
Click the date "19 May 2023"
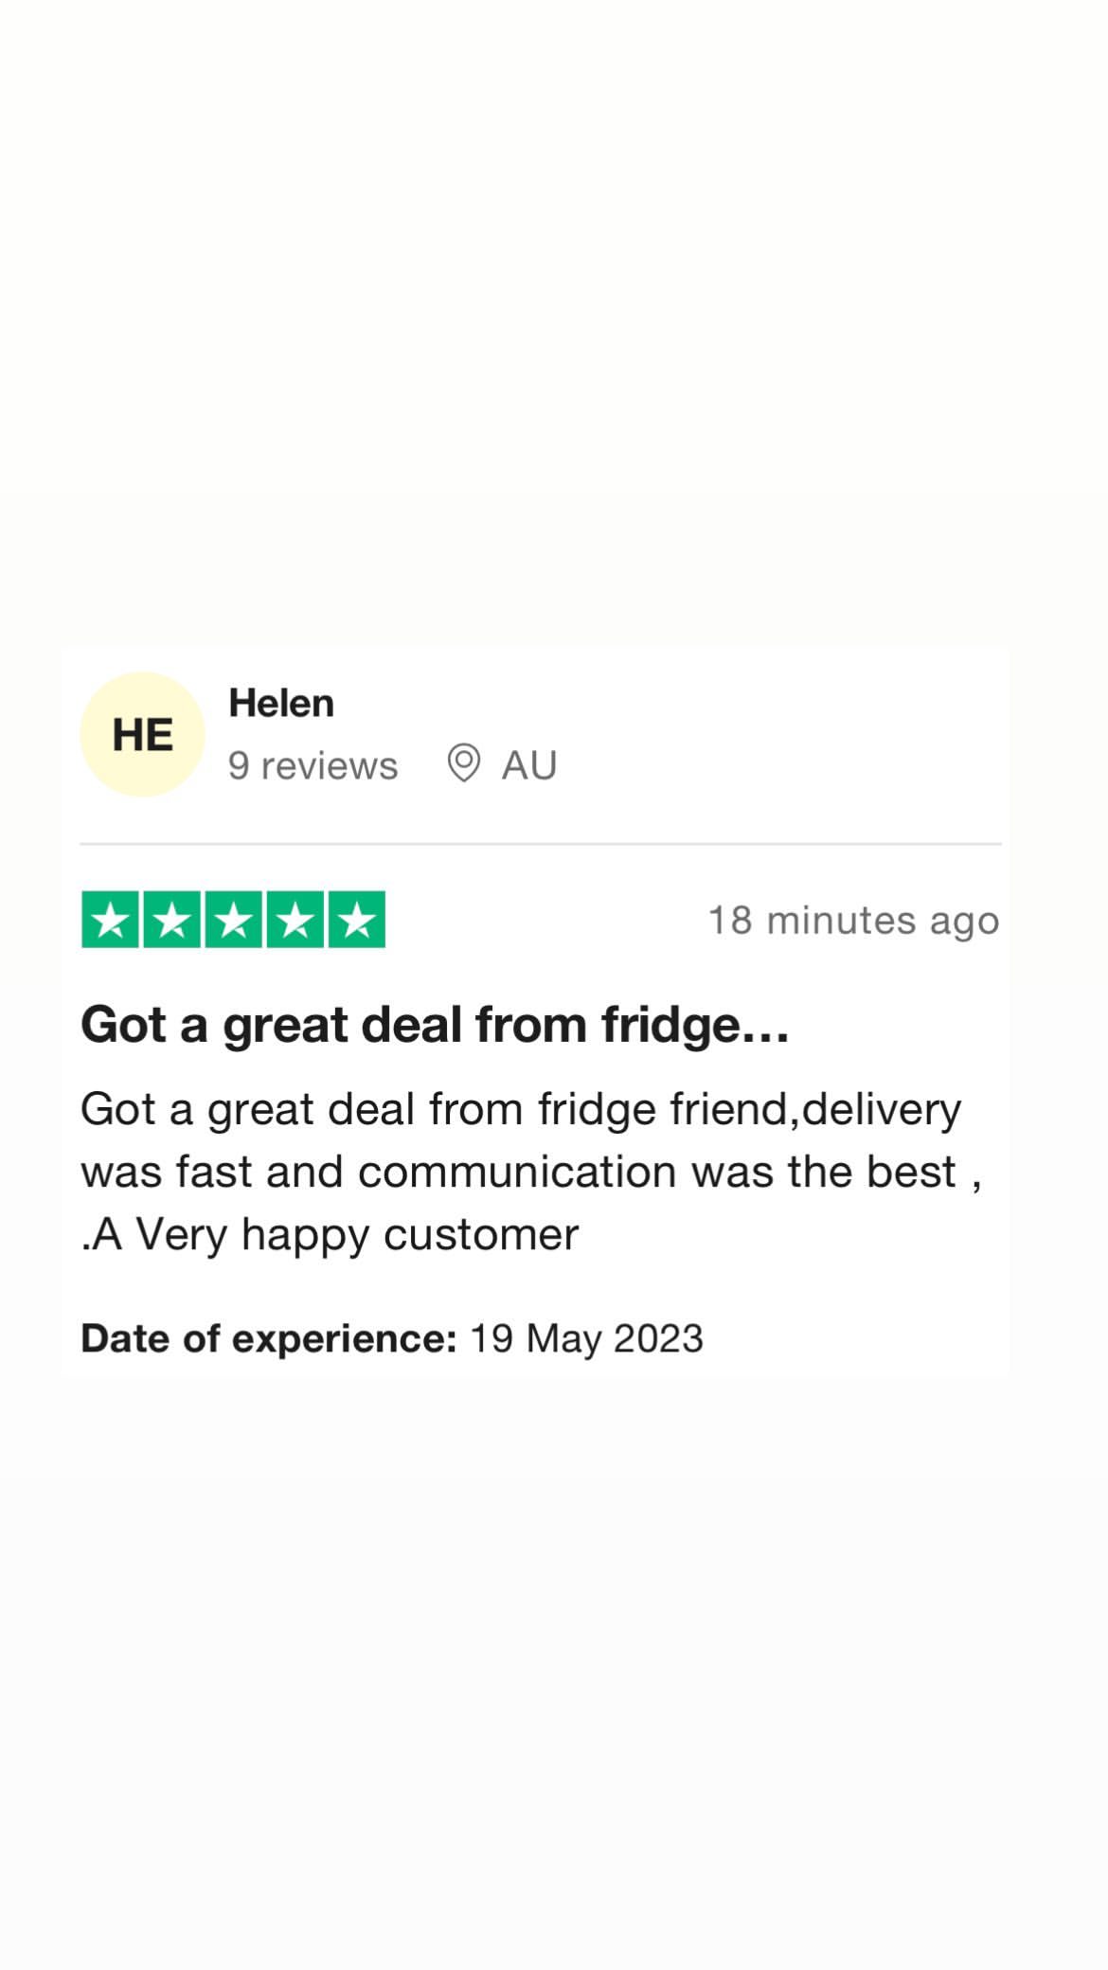586,1339
